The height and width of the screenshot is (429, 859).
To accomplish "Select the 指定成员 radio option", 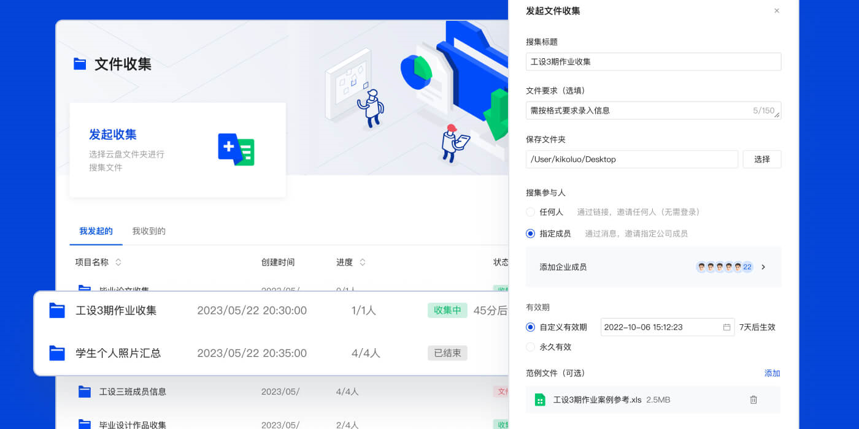I will (x=530, y=233).
